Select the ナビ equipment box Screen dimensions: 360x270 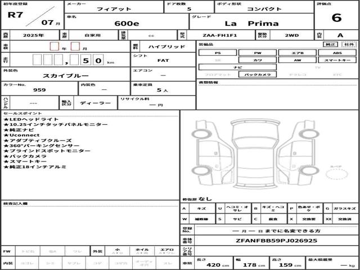click(x=237, y=67)
